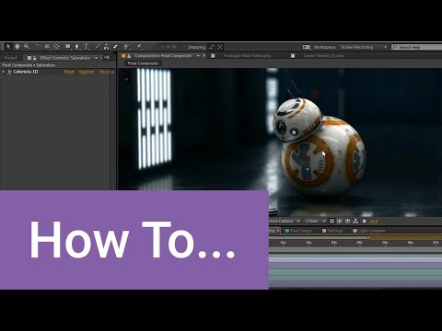442x331 pixels.
Task: Select the Type text tool
Action: coord(87,47)
